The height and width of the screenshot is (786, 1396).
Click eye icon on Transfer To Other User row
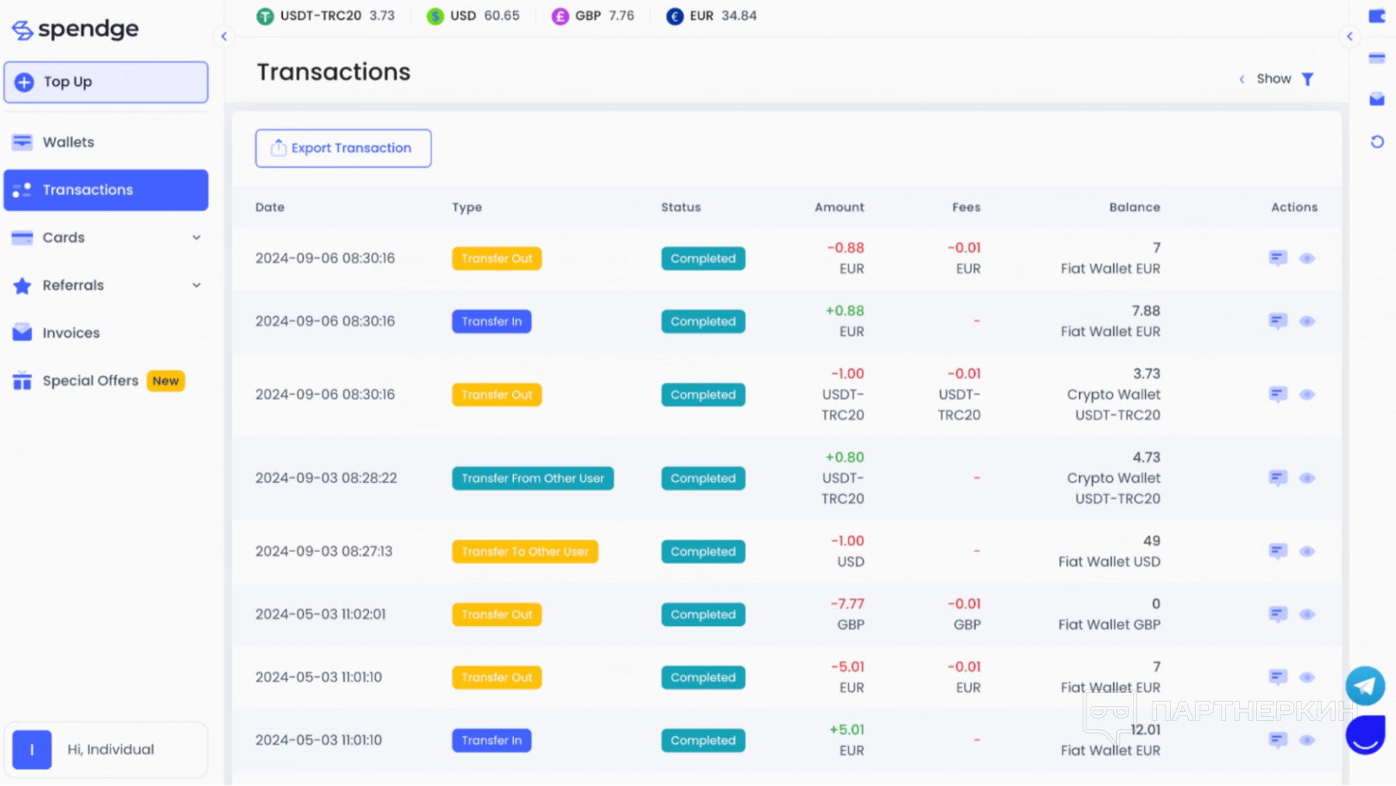click(x=1307, y=551)
